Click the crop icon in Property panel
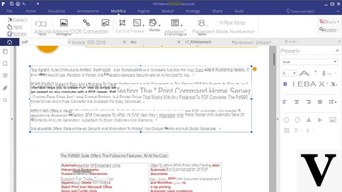Image resolution: width=342 pixels, height=192 pixels. click(287, 131)
